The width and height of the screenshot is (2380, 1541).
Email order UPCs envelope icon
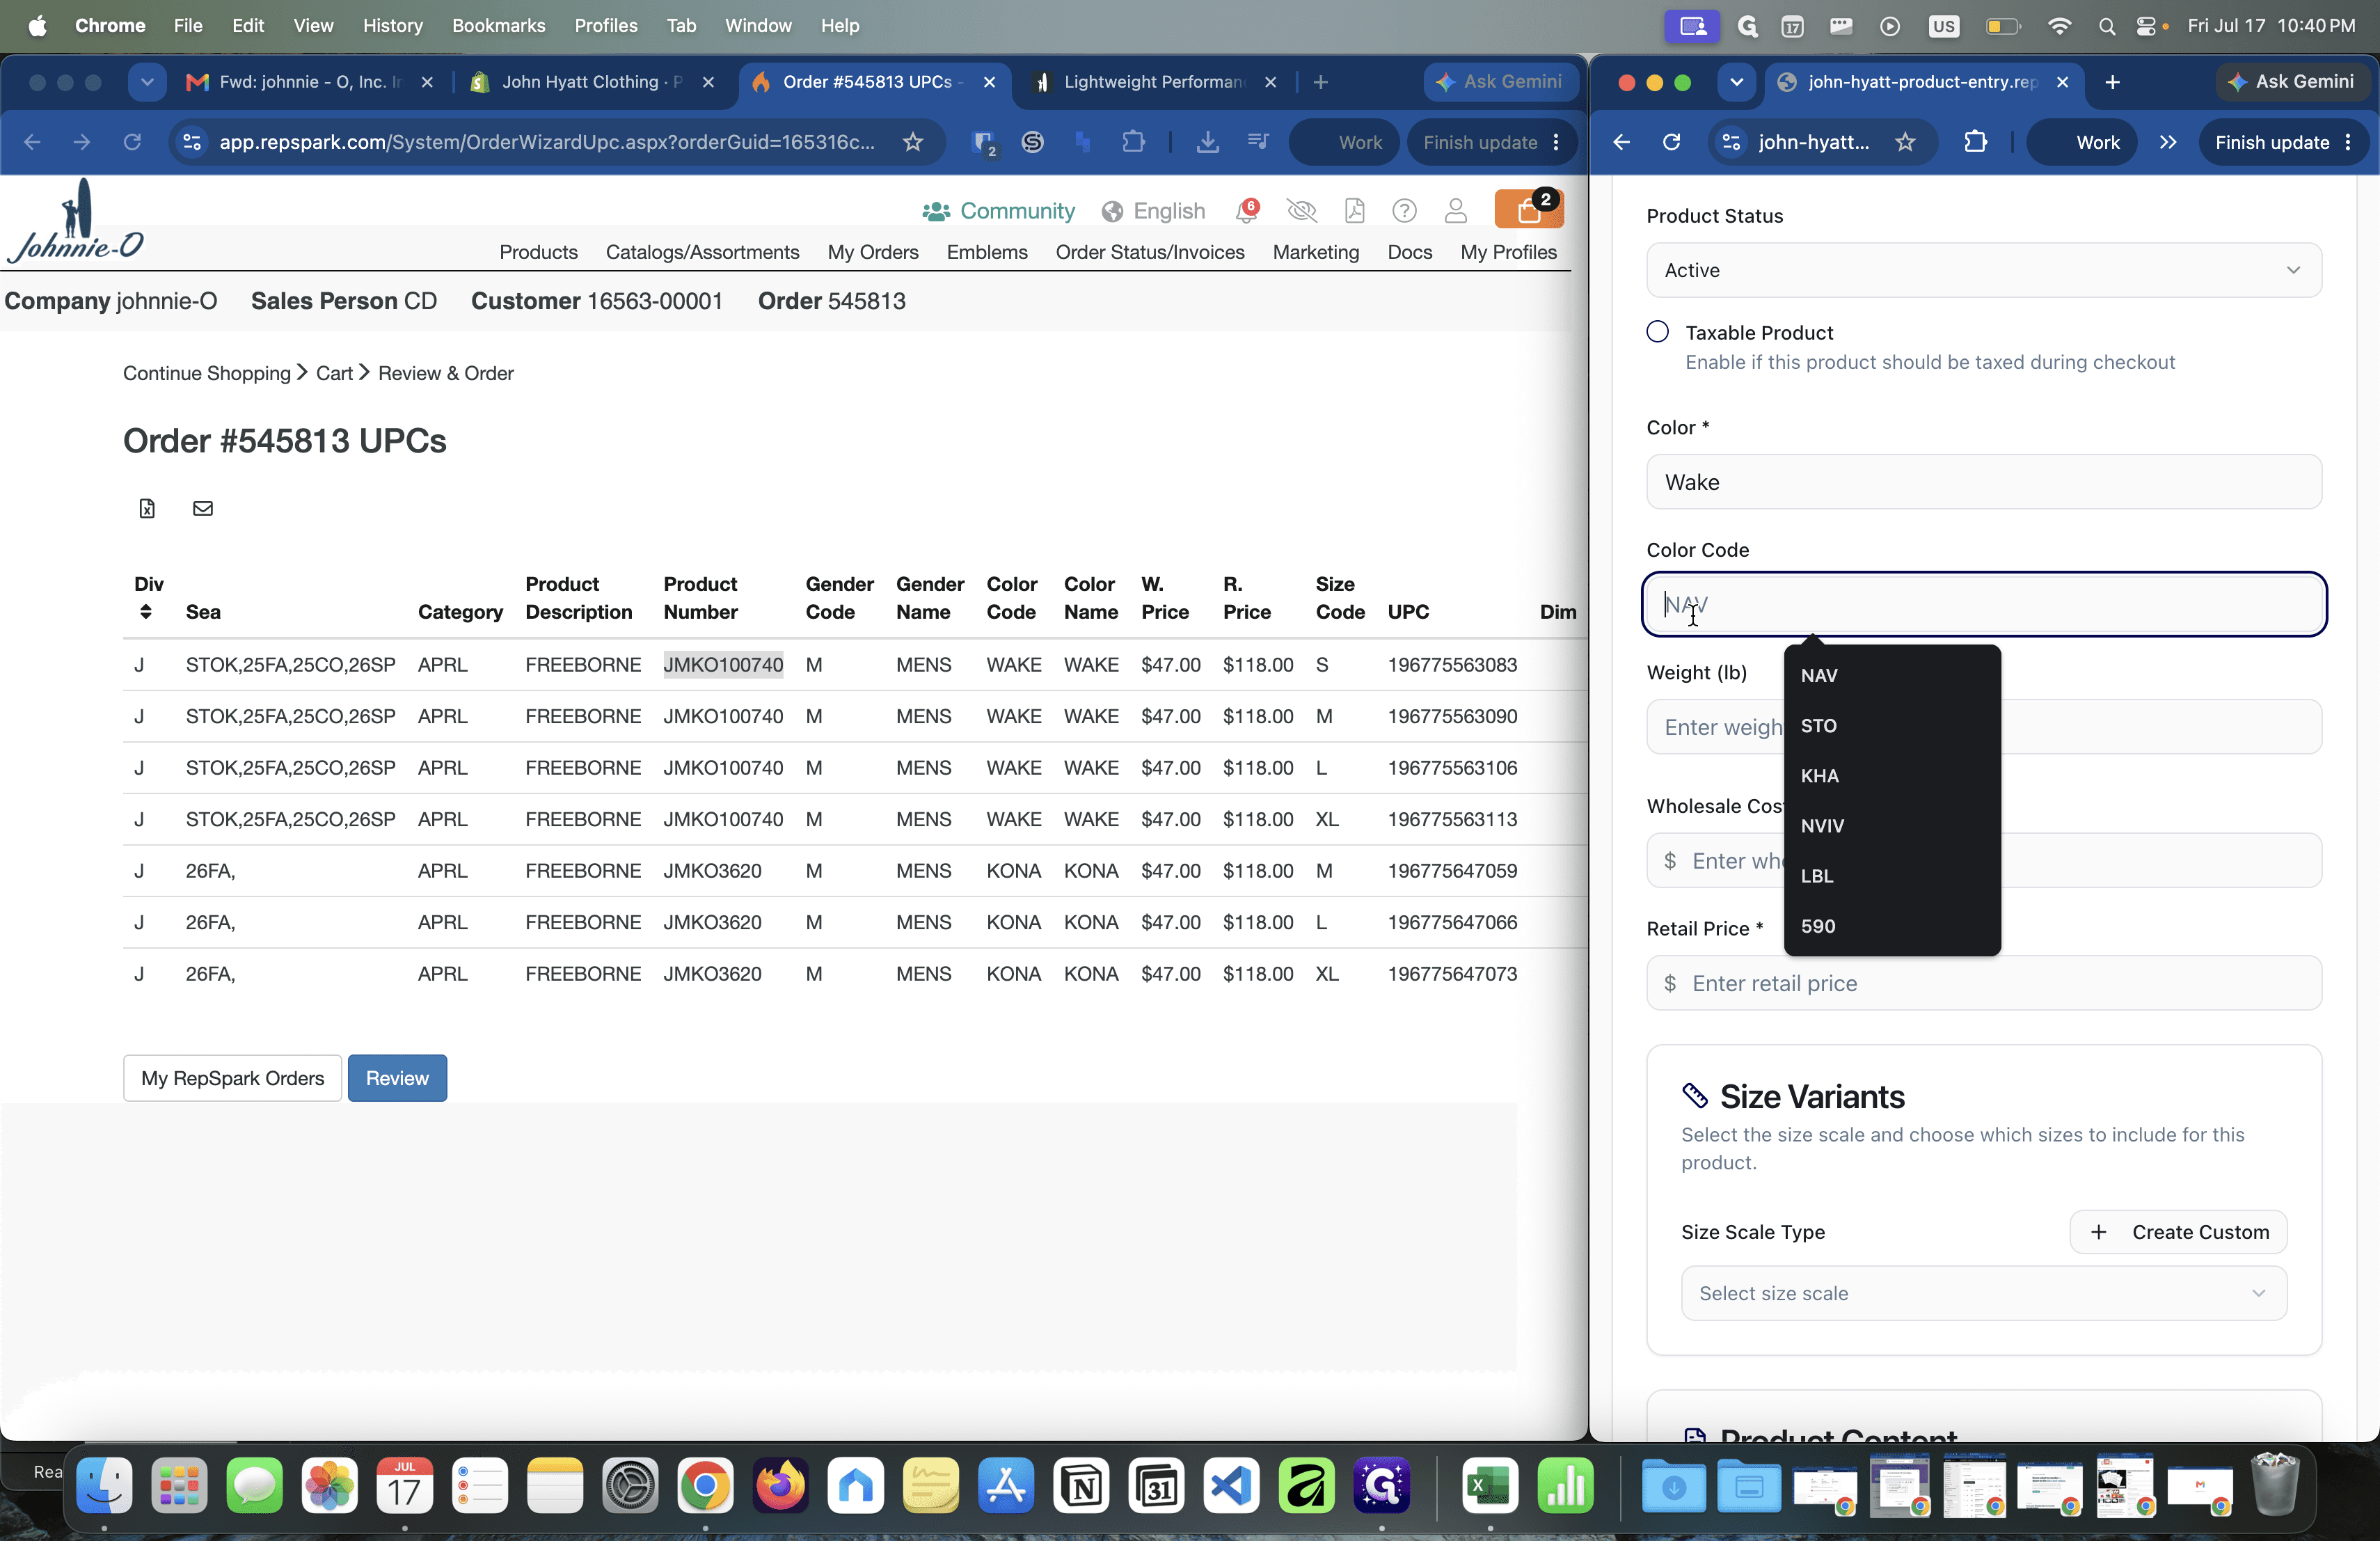click(x=203, y=508)
